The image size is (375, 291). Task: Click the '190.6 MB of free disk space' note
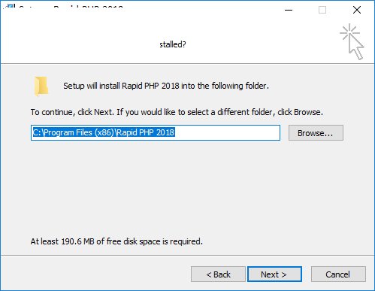(x=116, y=241)
